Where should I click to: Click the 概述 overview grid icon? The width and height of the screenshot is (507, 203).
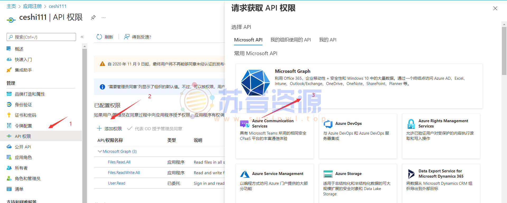tap(9, 49)
